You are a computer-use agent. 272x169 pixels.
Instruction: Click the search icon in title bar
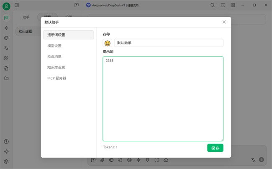213,5
